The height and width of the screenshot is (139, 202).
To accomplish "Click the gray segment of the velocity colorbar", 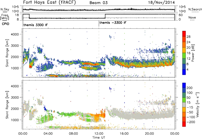I will pos(184,105).
